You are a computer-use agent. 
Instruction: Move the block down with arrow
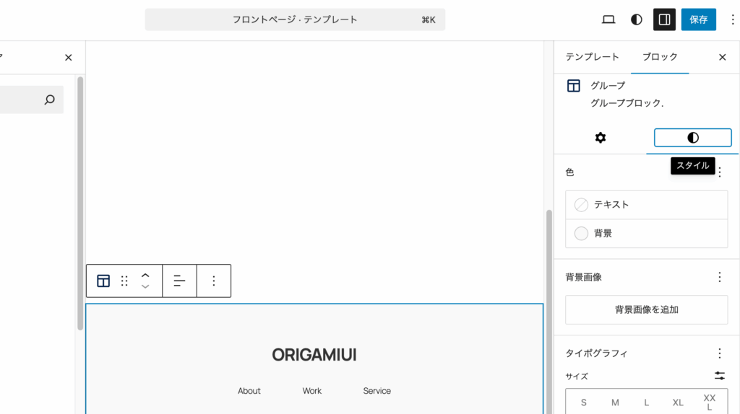[x=145, y=287]
